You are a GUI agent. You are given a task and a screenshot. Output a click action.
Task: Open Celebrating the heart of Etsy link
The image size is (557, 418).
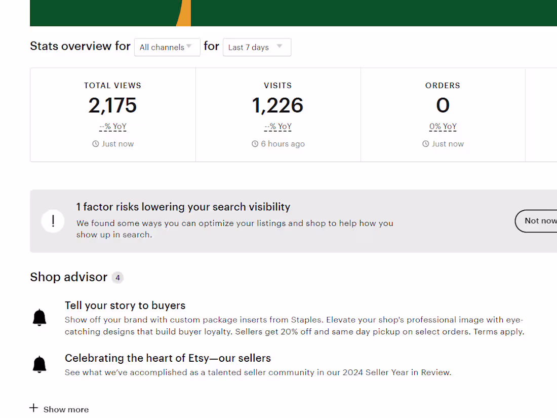168,358
